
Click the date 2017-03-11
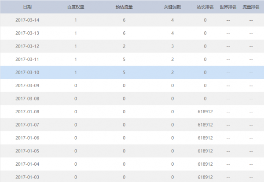(x=27, y=59)
